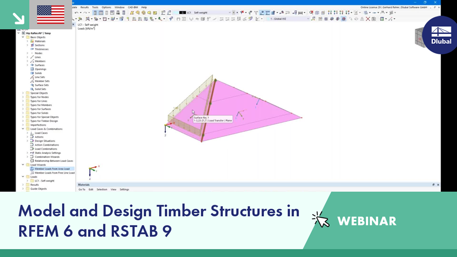Image resolution: width=457 pixels, height=257 pixels.
Task: Toggle the show loads display button
Action: coord(344,20)
